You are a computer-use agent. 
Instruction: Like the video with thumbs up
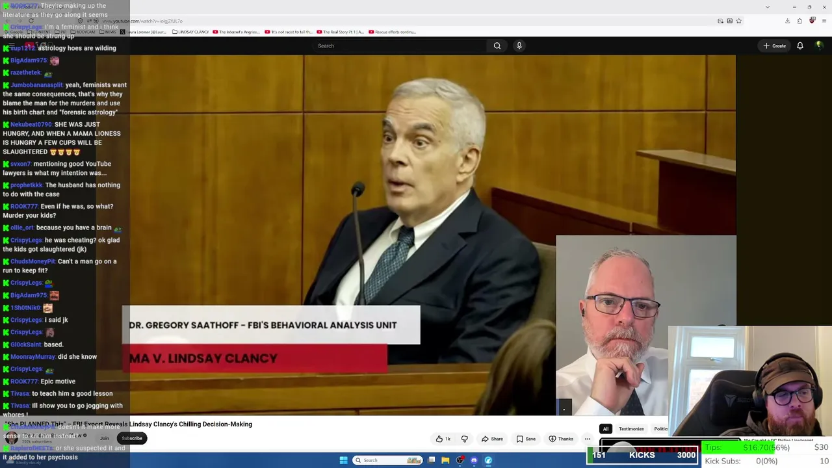pyautogui.click(x=443, y=439)
